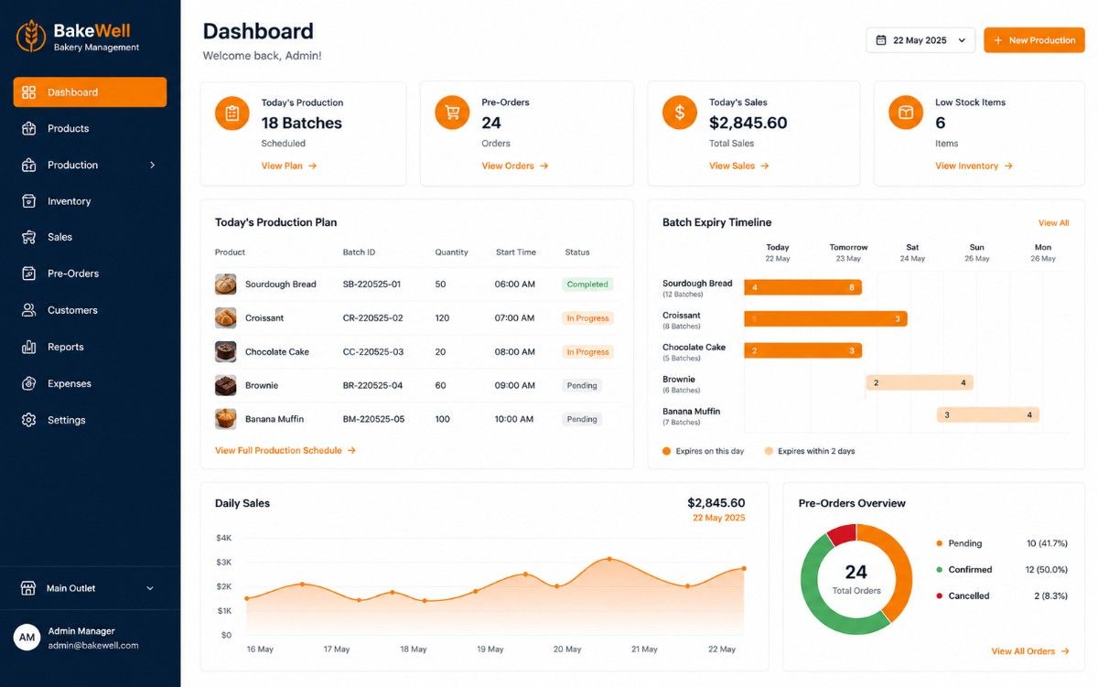Click the View Sales link
The height and width of the screenshot is (687, 1098).
(739, 166)
